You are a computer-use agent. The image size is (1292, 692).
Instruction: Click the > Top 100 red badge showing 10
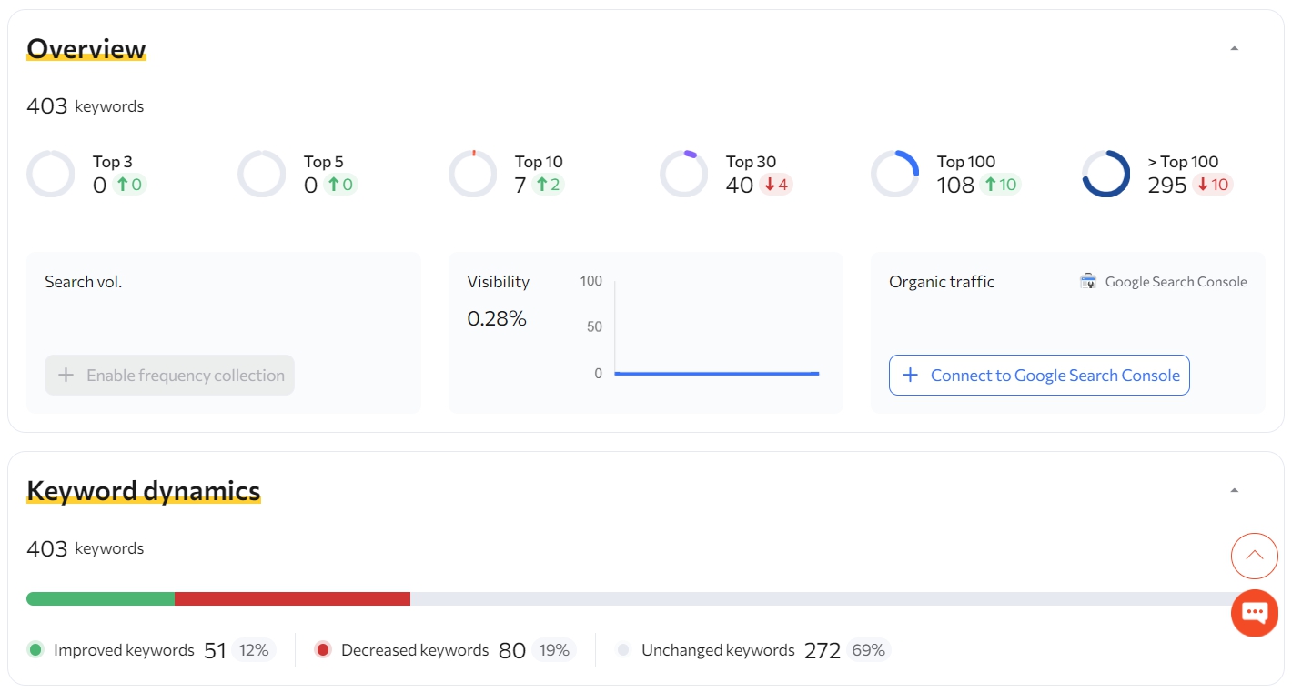click(x=1212, y=185)
